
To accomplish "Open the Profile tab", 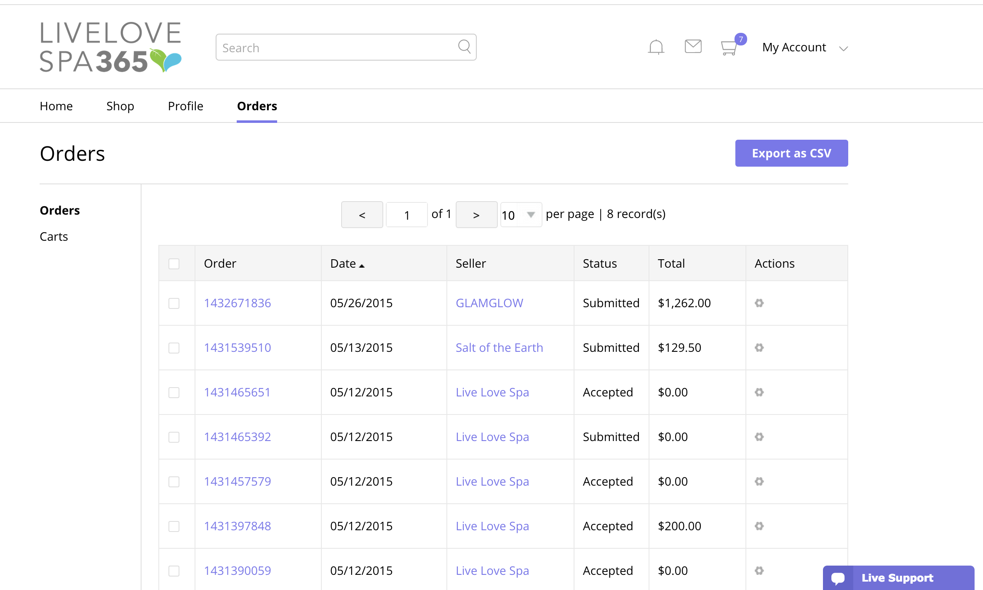I will click(x=185, y=106).
